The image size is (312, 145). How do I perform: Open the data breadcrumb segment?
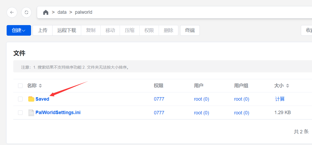pos(62,12)
